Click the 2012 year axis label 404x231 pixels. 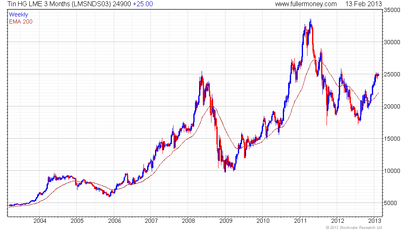point(338,221)
